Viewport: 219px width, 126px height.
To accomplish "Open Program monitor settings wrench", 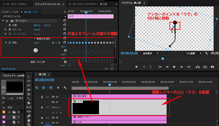I will tap(206, 53).
